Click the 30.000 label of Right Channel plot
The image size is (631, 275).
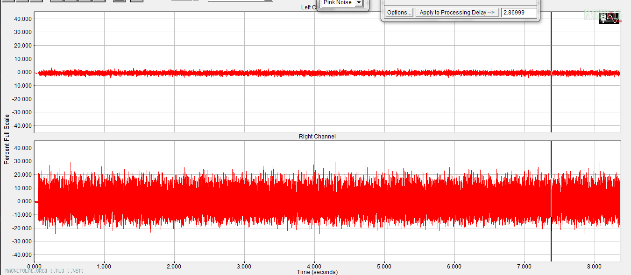23,161
